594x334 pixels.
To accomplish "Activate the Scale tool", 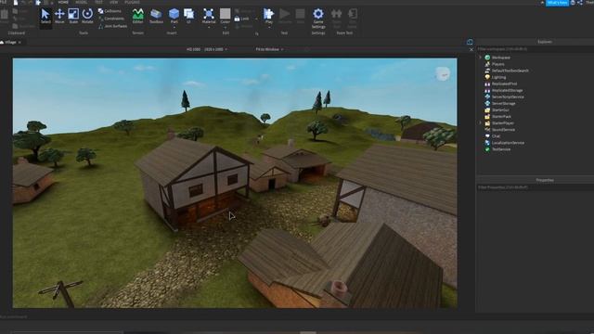I will coord(73,17).
